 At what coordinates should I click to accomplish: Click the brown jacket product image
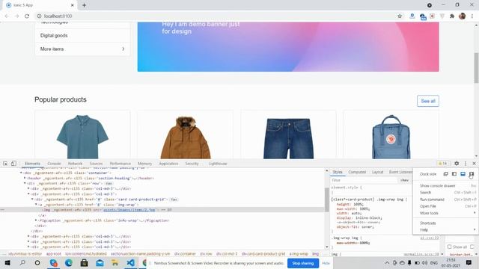(x=186, y=137)
